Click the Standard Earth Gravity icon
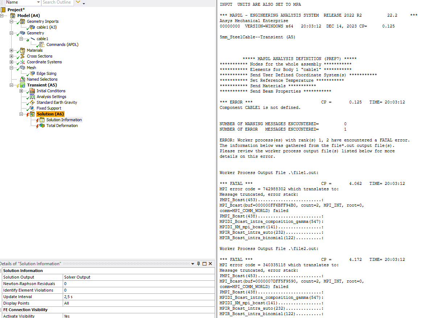426x318 pixels. [32, 102]
